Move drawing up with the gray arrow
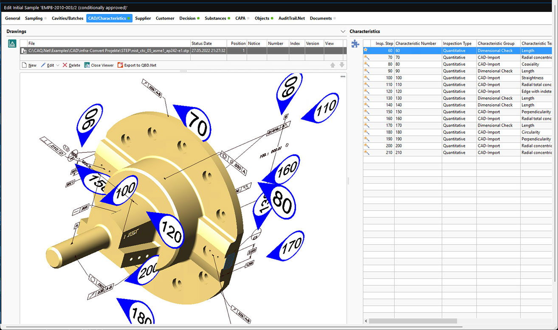This screenshot has width=558, height=330. tap(333, 65)
